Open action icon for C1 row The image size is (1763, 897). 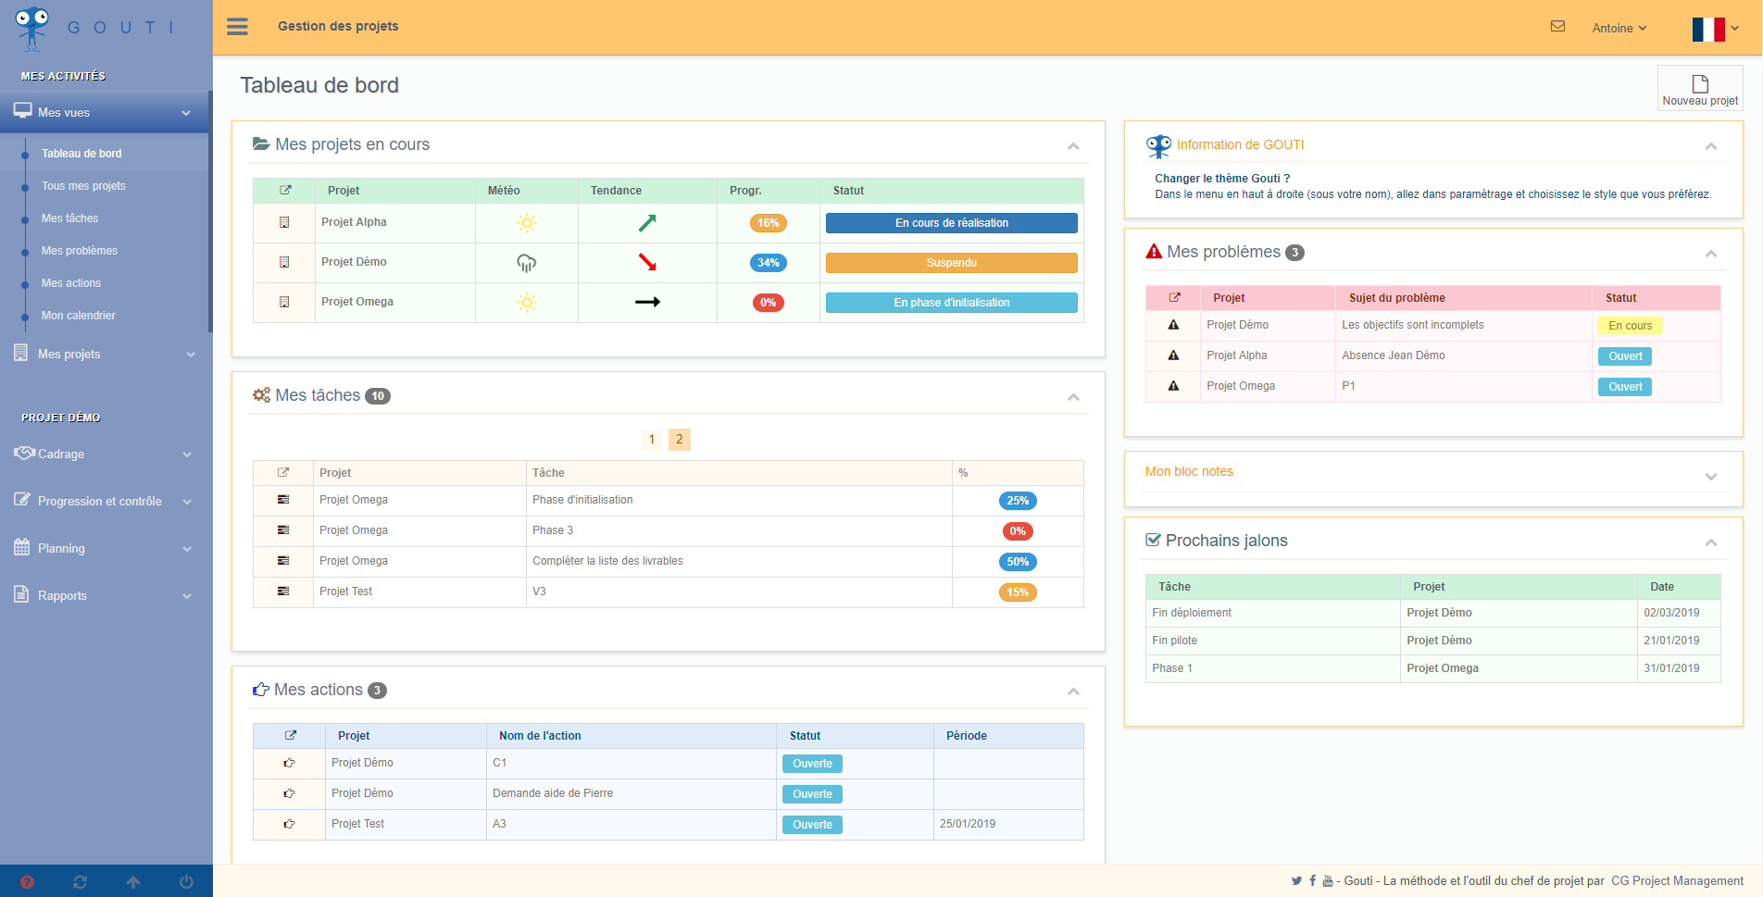[289, 763]
